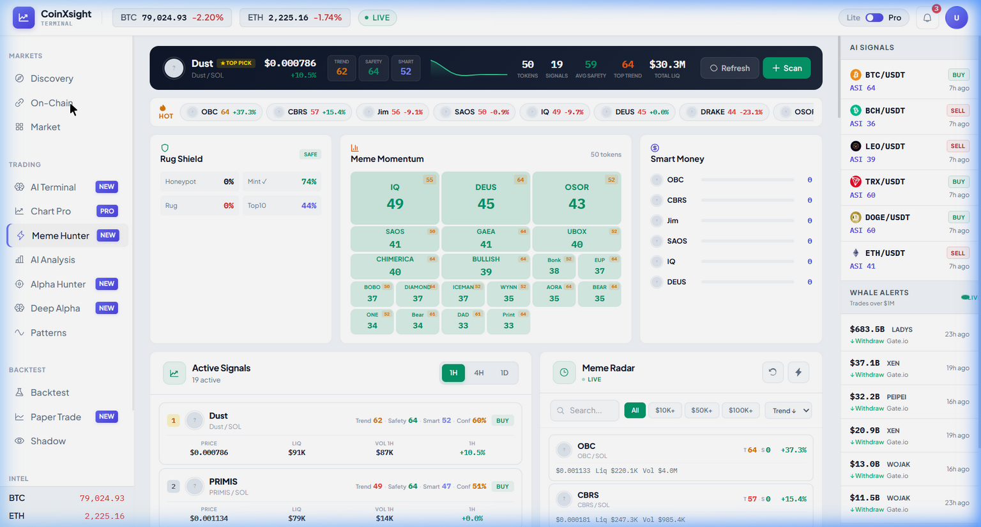Open the notifications bell
981x527 pixels.
[x=927, y=18]
